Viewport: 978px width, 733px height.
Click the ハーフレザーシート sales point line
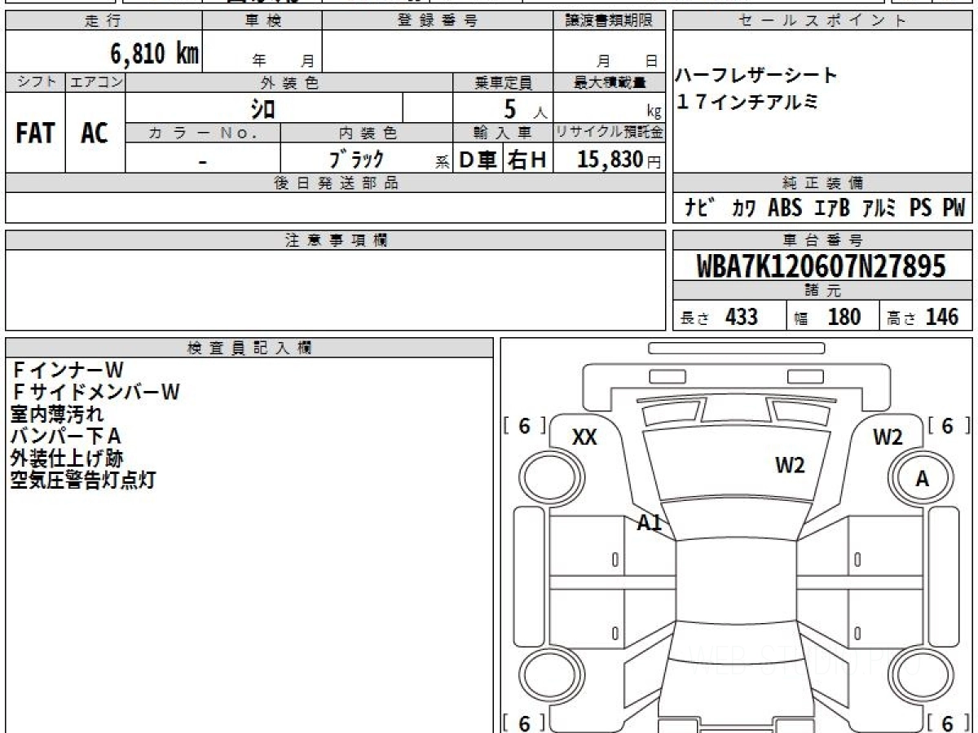point(757,76)
